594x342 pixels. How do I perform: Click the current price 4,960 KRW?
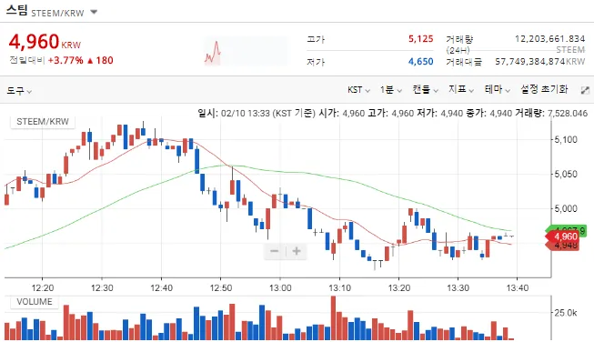point(45,42)
